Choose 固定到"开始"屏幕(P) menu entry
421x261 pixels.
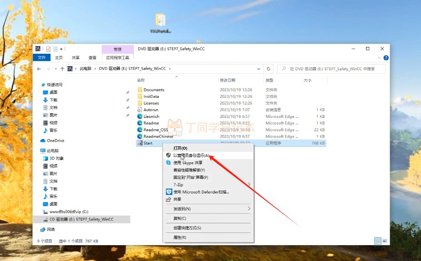tap(208, 177)
